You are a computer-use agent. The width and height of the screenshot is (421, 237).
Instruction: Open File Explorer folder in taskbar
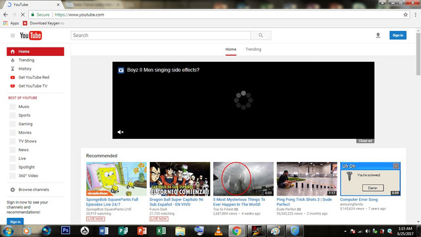(180, 230)
